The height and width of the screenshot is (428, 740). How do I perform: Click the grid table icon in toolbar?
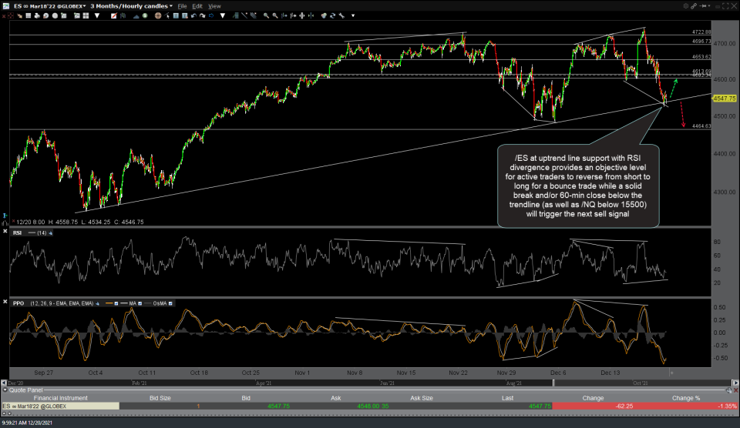[29, 15]
